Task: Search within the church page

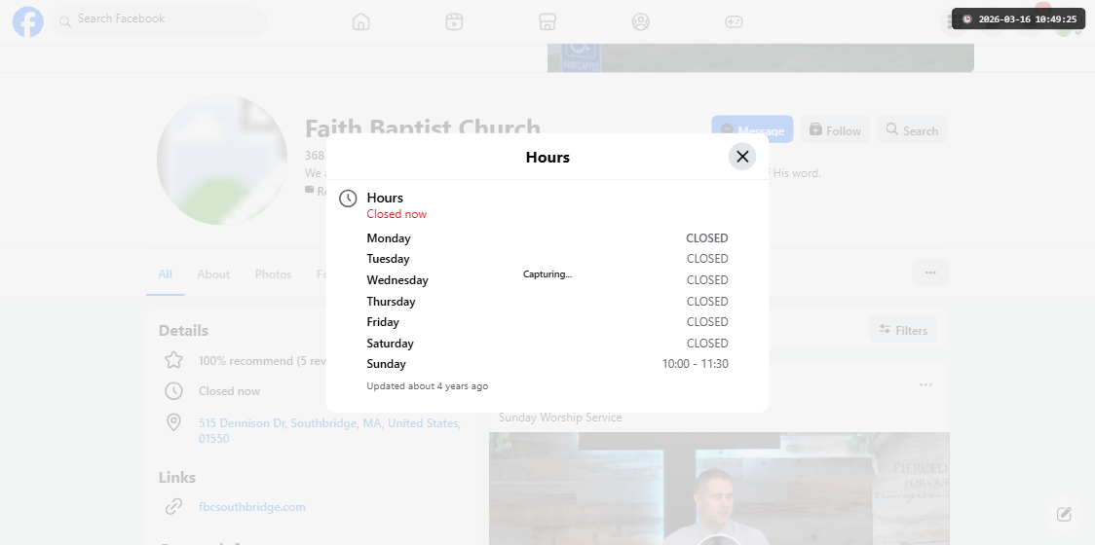Action: [912, 129]
